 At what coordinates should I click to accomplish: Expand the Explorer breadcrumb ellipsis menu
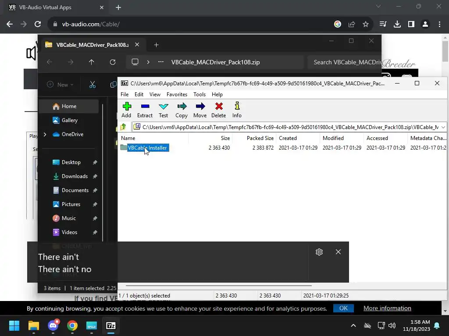pyautogui.click(x=161, y=62)
